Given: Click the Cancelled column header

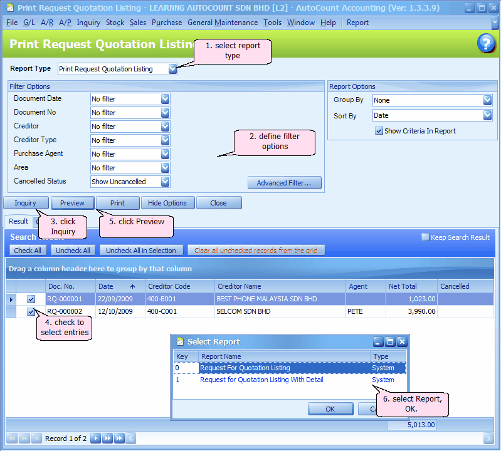Looking at the screenshot, I should [465, 286].
